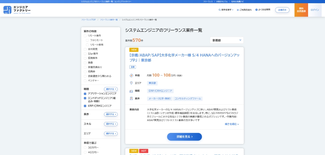Click the location pin エリア icon
Screen dimensions: 325x155
point(131,83)
